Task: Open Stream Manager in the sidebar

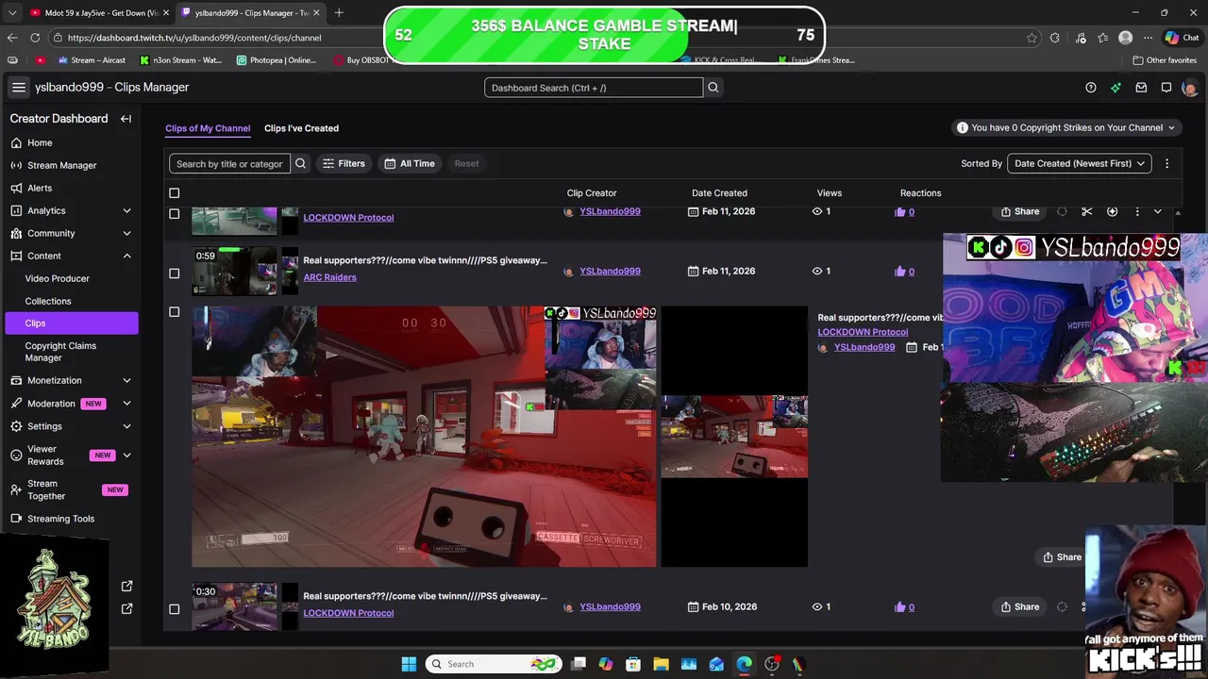Action: [61, 165]
